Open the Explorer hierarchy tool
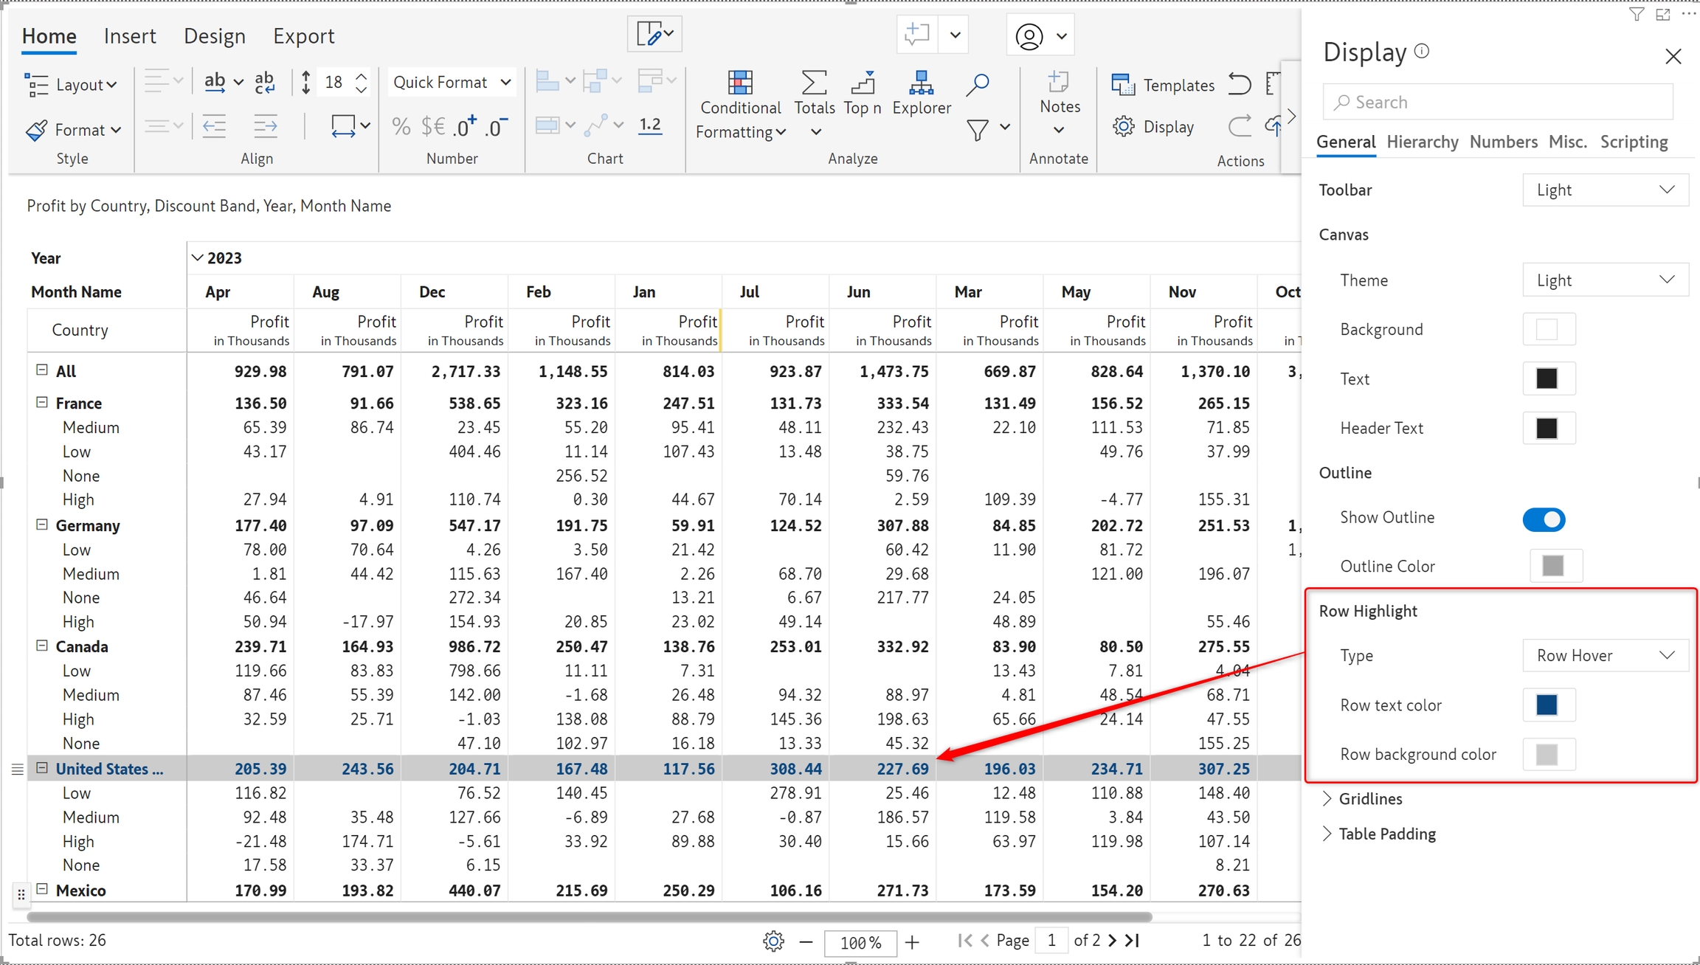This screenshot has width=1700, height=965. (921, 83)
